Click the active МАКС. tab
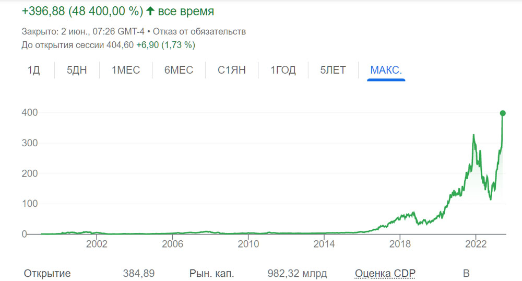 (386, 70)
